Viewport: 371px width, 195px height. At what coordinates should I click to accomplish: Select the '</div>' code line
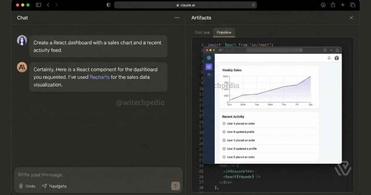click(x=225, y=182)
